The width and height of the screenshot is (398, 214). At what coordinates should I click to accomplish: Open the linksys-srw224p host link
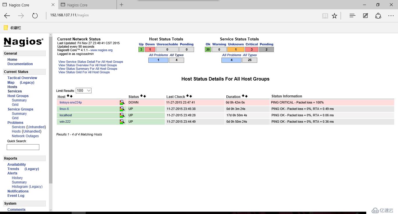71,102
